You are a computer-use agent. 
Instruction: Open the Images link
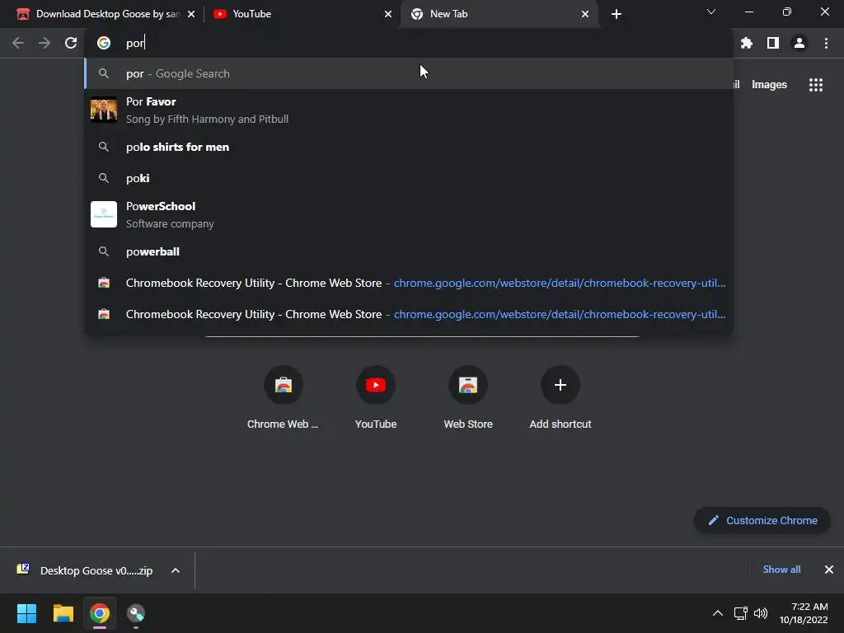(769, 85)
